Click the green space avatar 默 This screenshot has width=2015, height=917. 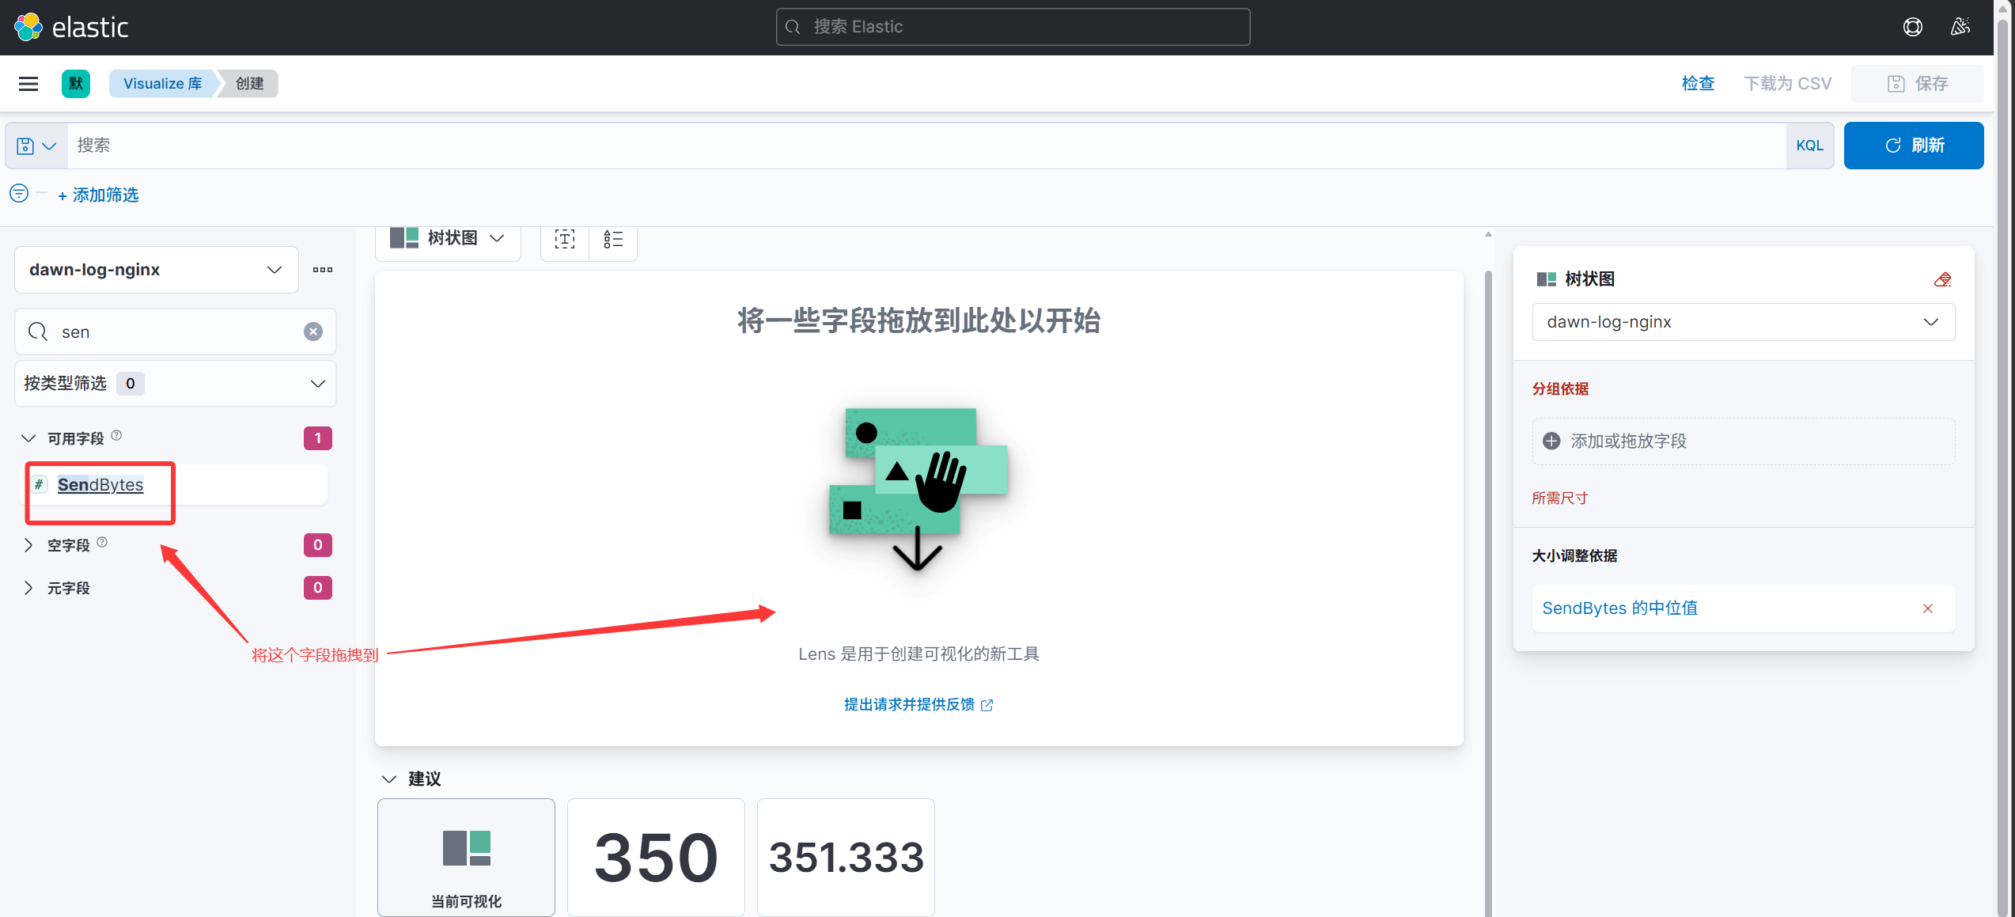pos(76,83)
